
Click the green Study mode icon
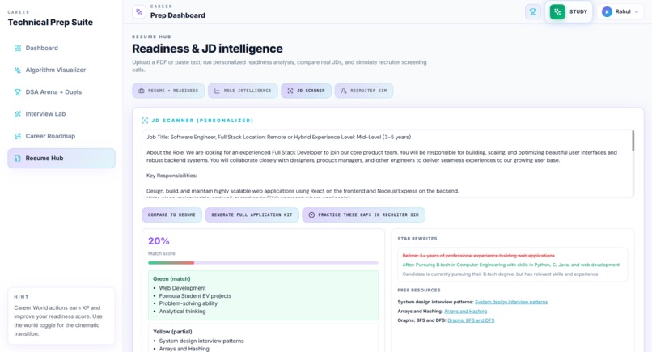[557, 11]
